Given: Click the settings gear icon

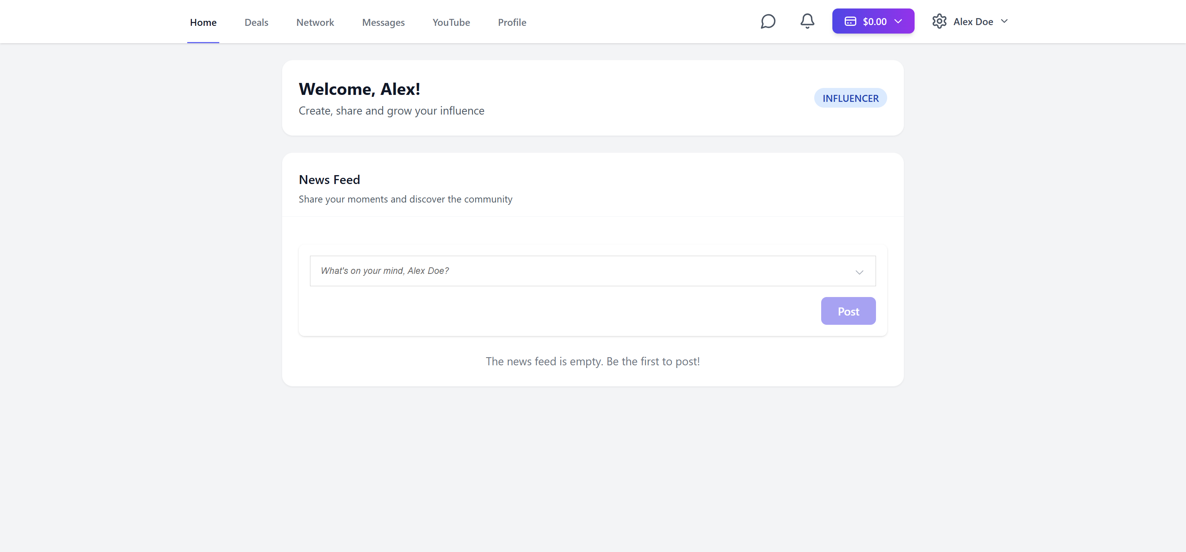Looking at the screenshot, I should (939, 21).
